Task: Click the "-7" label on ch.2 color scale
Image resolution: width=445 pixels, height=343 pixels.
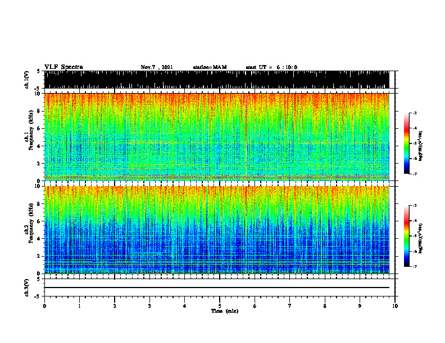Action: click(415, 266)
